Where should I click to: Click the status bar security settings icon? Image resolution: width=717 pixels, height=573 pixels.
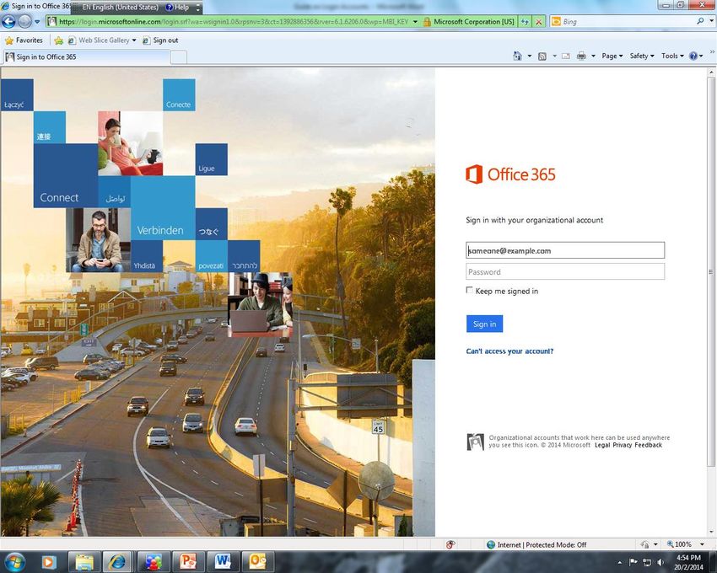click(645, 544)
